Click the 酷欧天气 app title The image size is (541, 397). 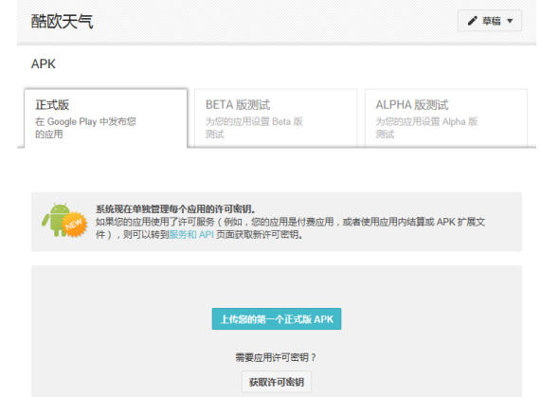click(63, 22)
